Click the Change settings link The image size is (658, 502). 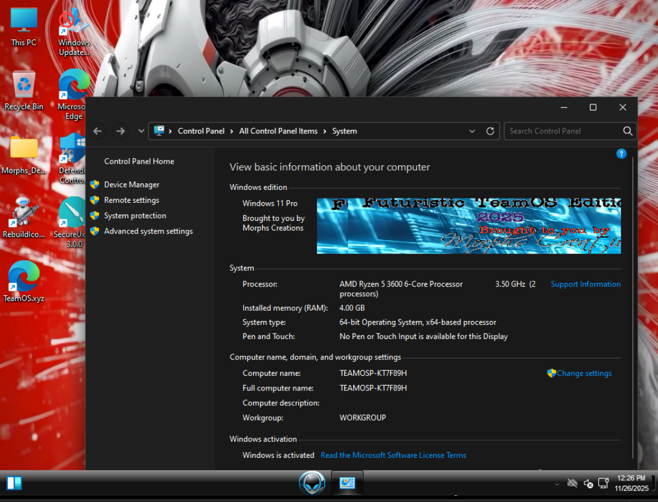click(x=584, y=373)
